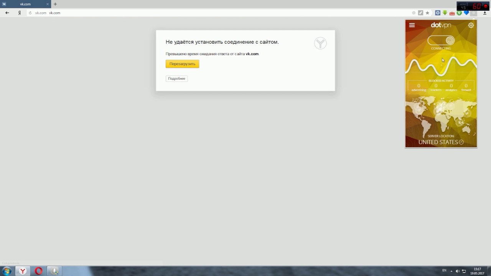
Task: Show hidden tray icons arrow
Action: point(451,271)
